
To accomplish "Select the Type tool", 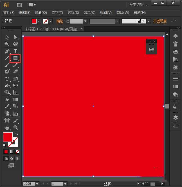I will pos(15,51).
